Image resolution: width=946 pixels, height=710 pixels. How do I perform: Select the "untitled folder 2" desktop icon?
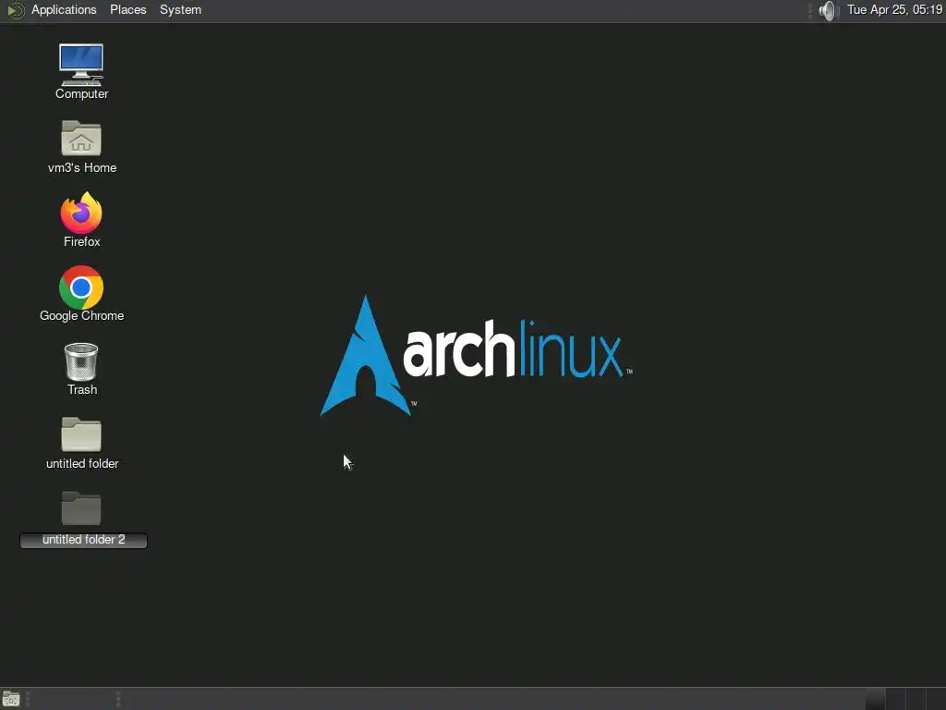(83, 520)
